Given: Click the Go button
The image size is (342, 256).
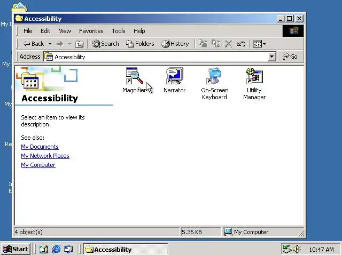Looking at the screenshot, I should click(290, 57).
